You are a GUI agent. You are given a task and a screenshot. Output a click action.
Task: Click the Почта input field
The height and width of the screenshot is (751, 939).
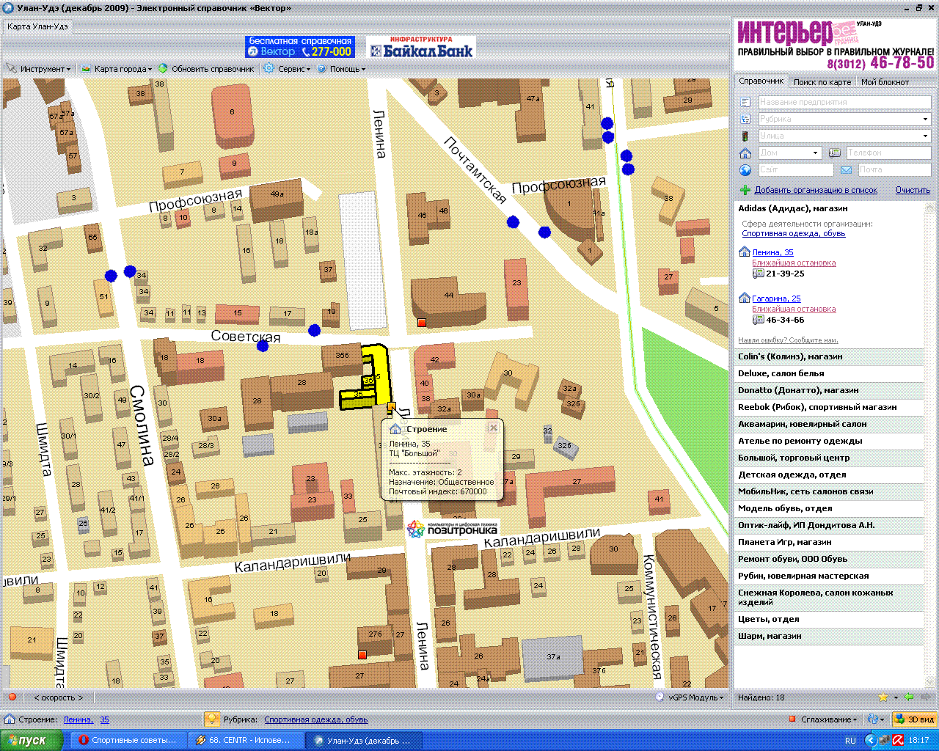(x=894, y=169)
